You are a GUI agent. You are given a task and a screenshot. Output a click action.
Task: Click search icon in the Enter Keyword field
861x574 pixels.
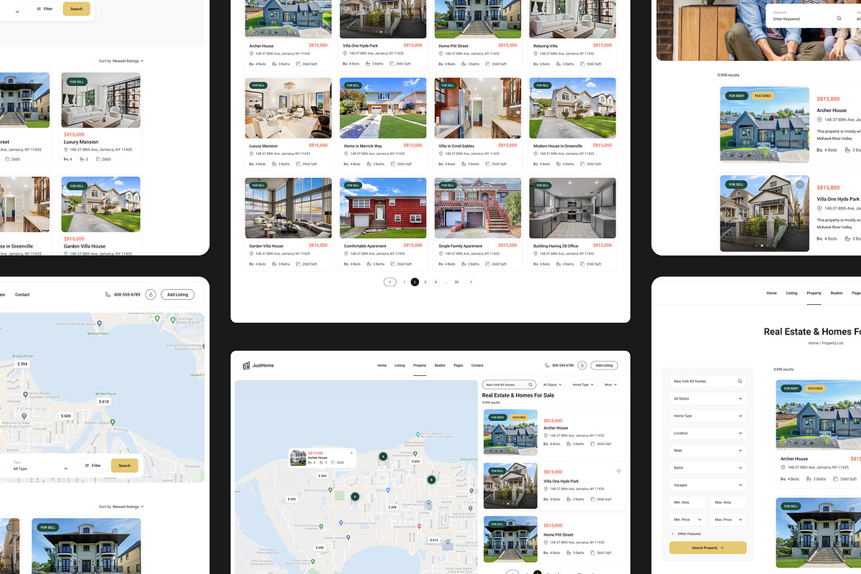(x=839, y=19)
